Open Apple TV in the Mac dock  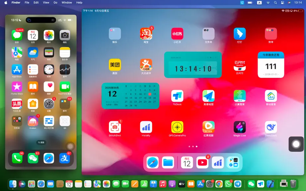[182, 184]
